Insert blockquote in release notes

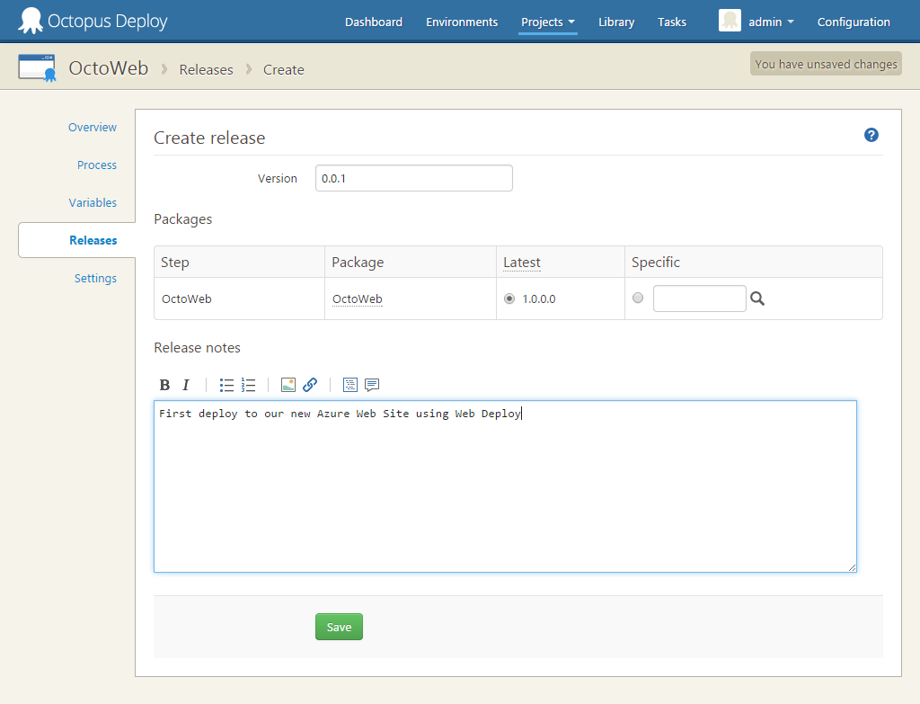pyautogui.click(x=372, y=385)
